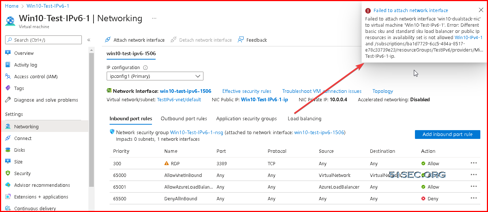Open Win10-Test-IPv6-1-nsg security group link
Screen dimensions: 488x212
[x=197, y=132]
